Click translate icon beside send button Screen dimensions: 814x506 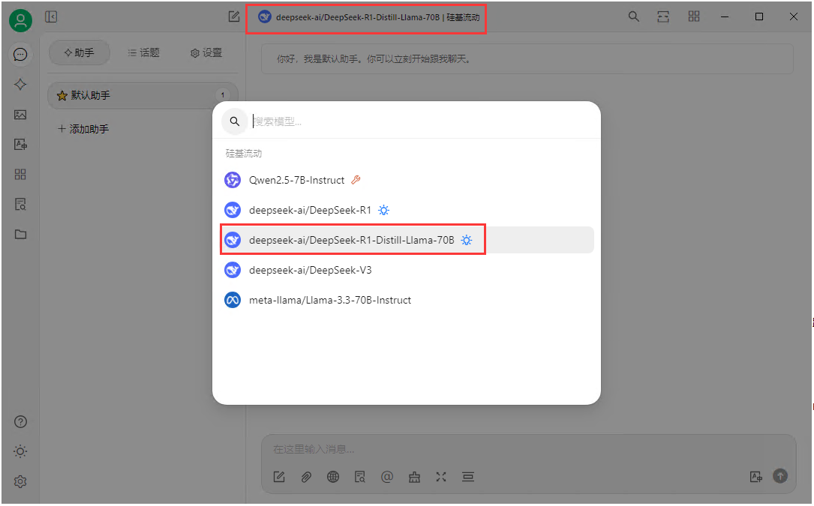click(756, 477)
